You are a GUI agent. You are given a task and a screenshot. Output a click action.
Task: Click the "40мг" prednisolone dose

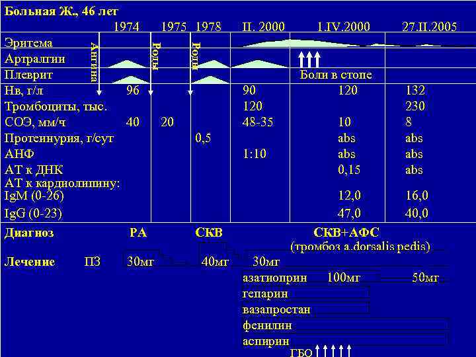click(x=215, y=262)
